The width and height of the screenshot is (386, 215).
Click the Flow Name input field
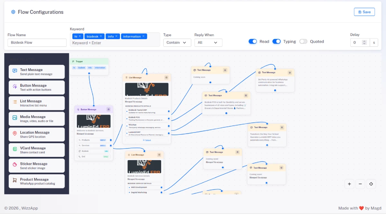37,42
